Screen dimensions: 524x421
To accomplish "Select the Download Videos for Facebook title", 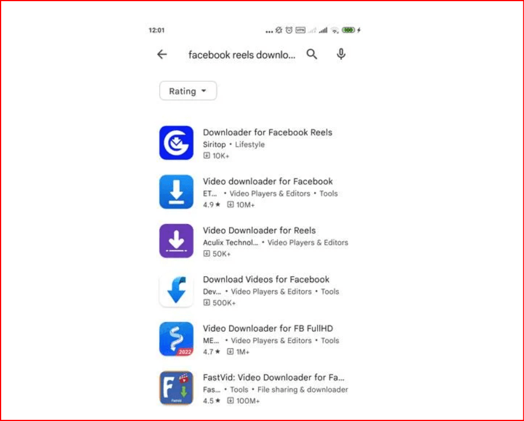I will 266,279.
